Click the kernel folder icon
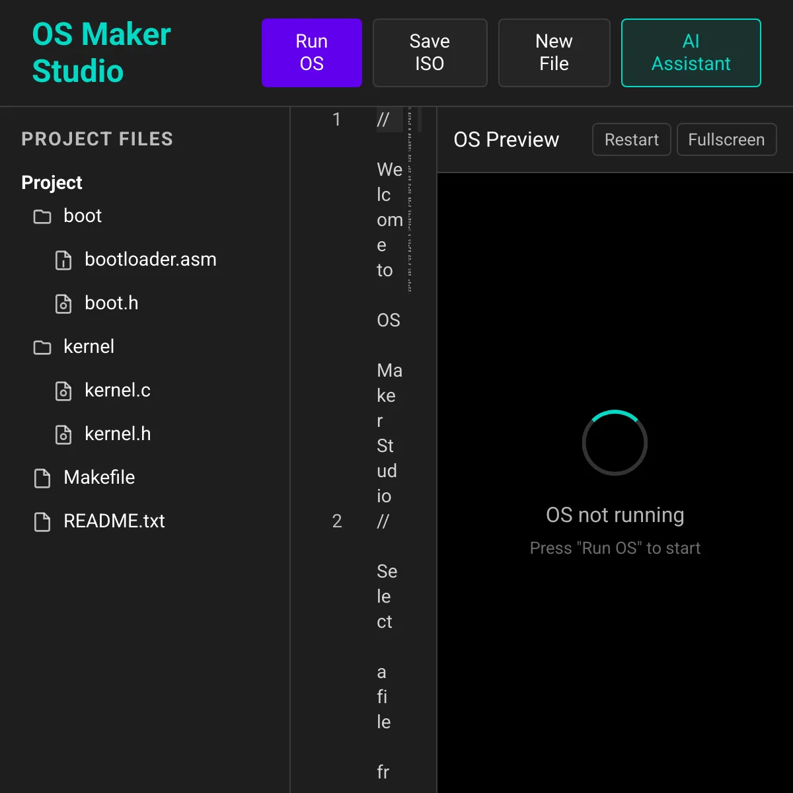 pos(41,347)
